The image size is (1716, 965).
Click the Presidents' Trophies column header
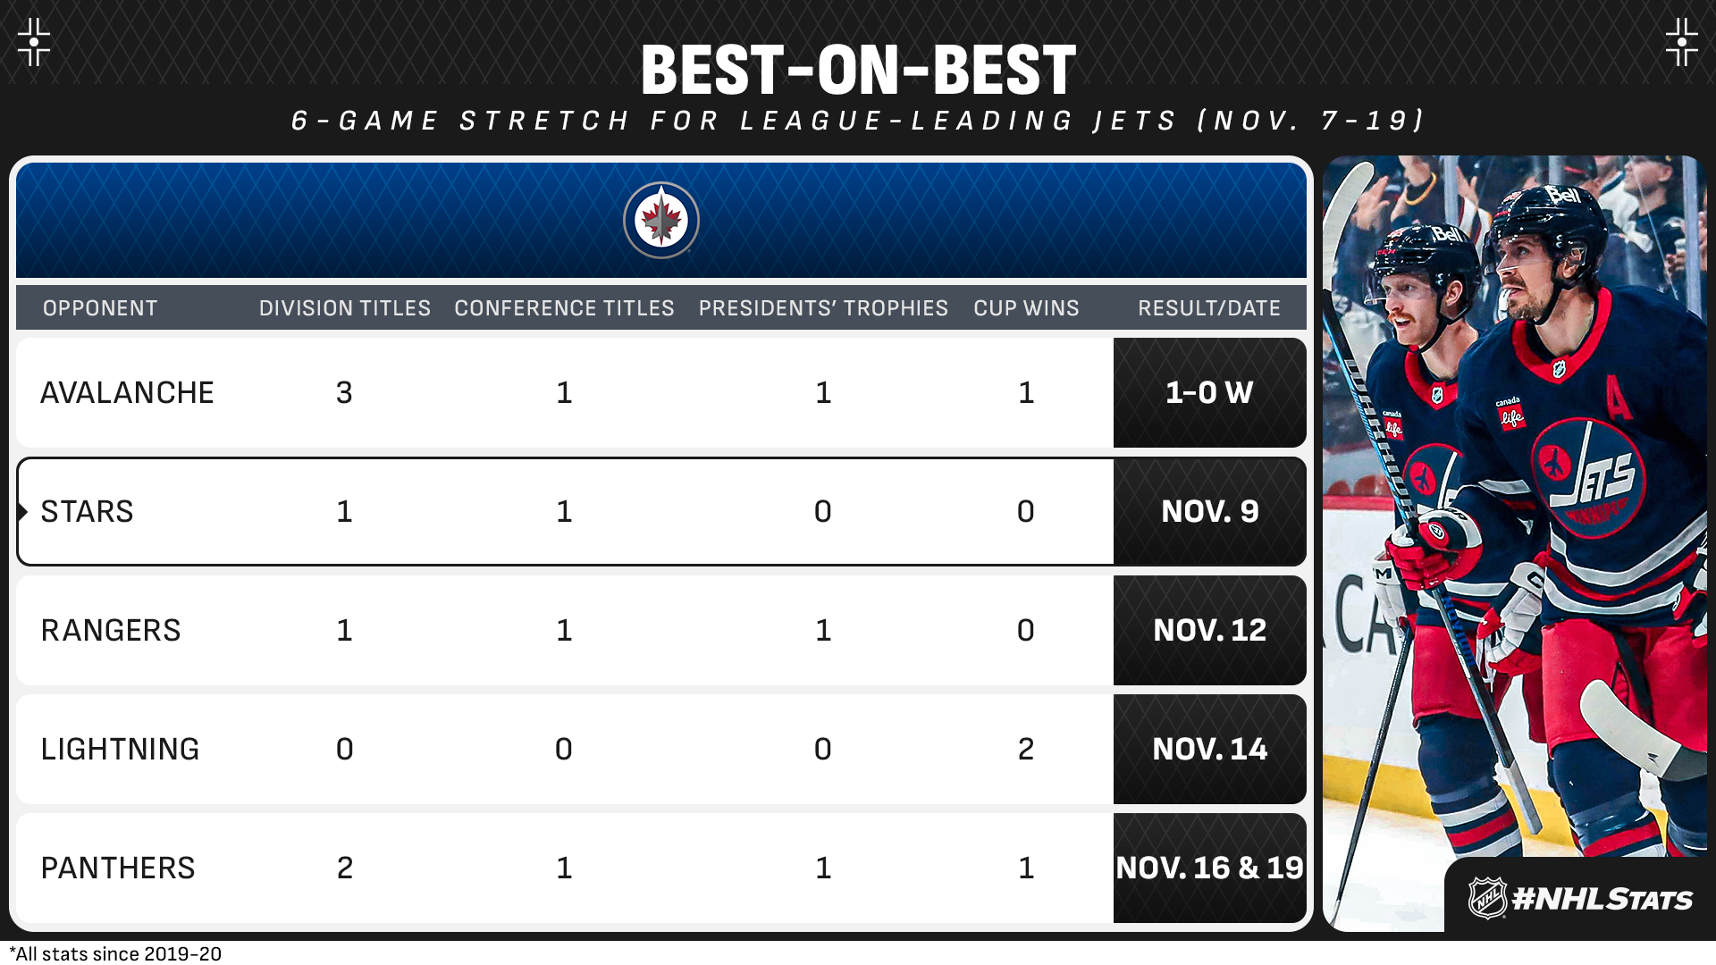(x=823, y=308)
